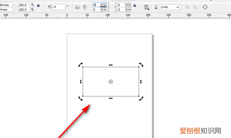The image size is (231, 138).
Task: Click the convert to curves icon
Action: [205, 7]
